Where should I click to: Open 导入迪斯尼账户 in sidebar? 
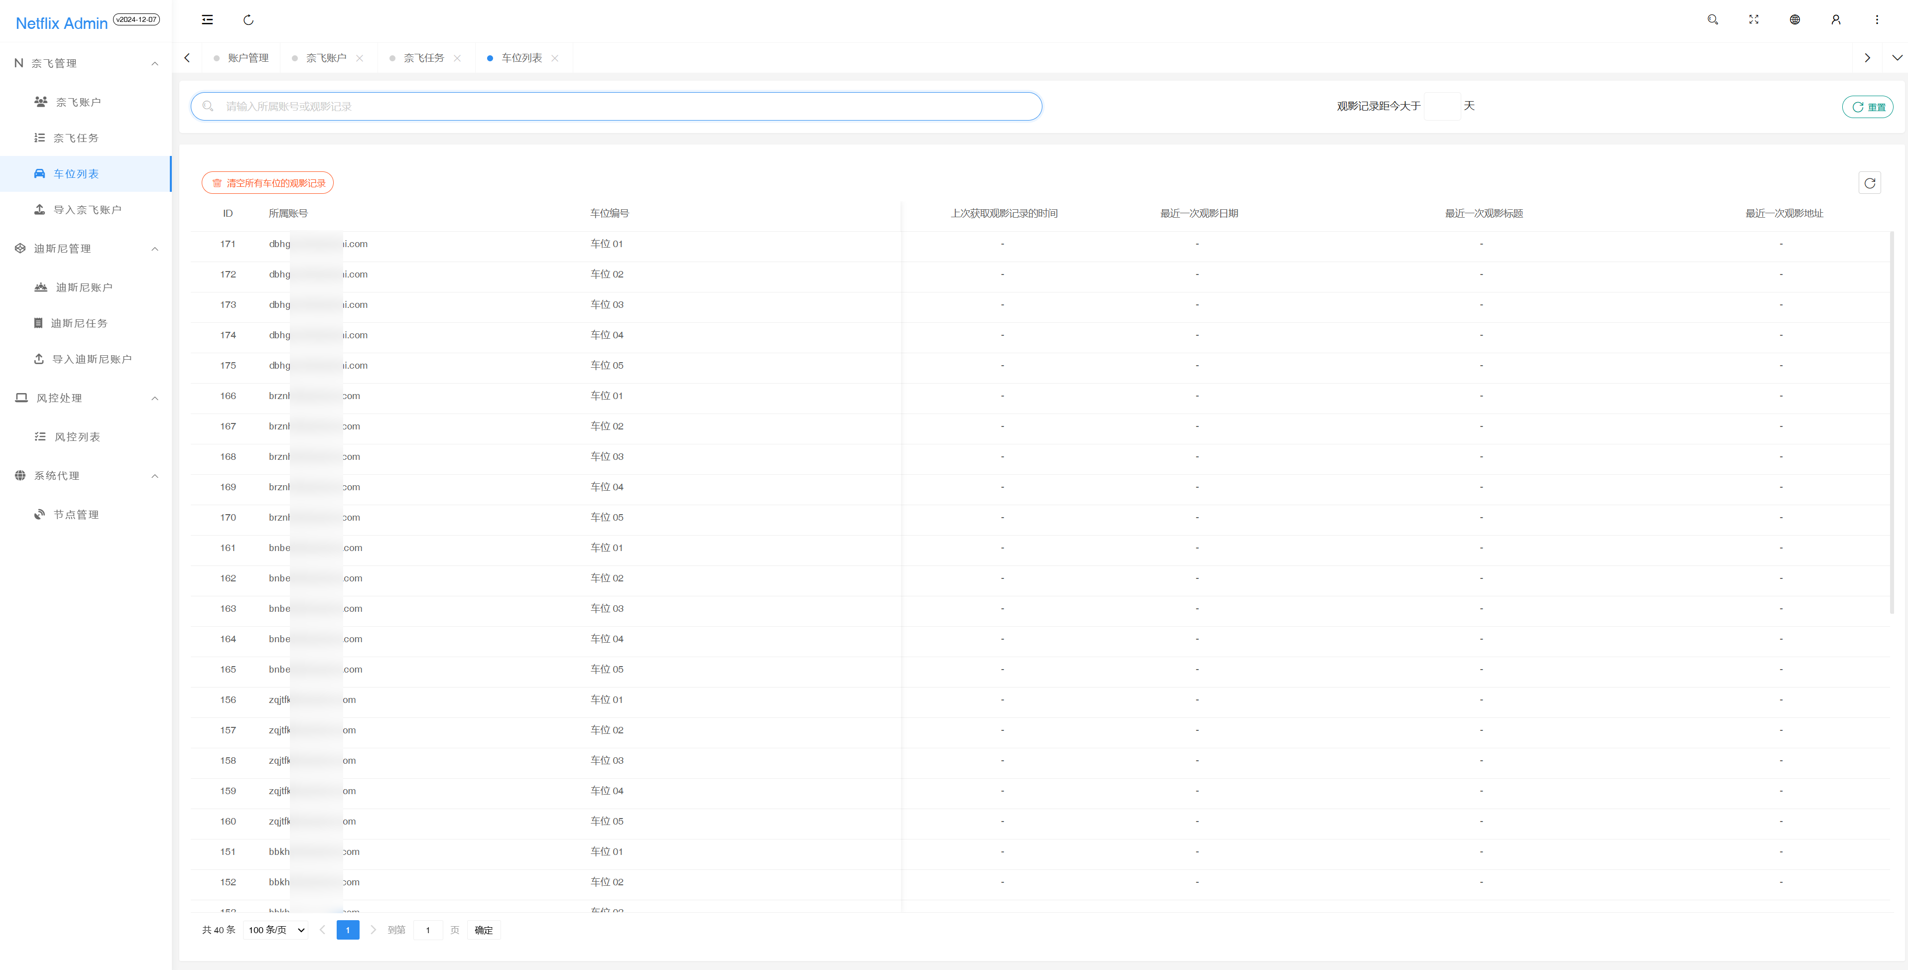point(86,359)
